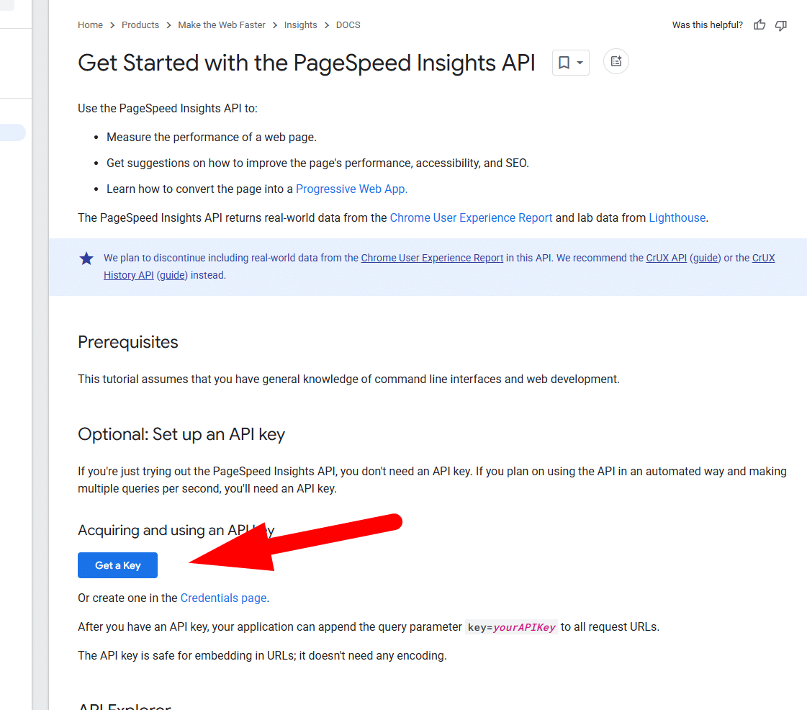This screenshot has width=807, height=710.
Task: Go to the Products breadcrumb
Action: pyautogui.click(x=140, y=25)
